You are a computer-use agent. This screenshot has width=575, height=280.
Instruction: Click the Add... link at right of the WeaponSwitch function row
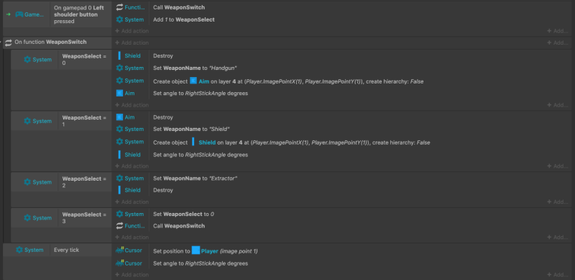558,42
